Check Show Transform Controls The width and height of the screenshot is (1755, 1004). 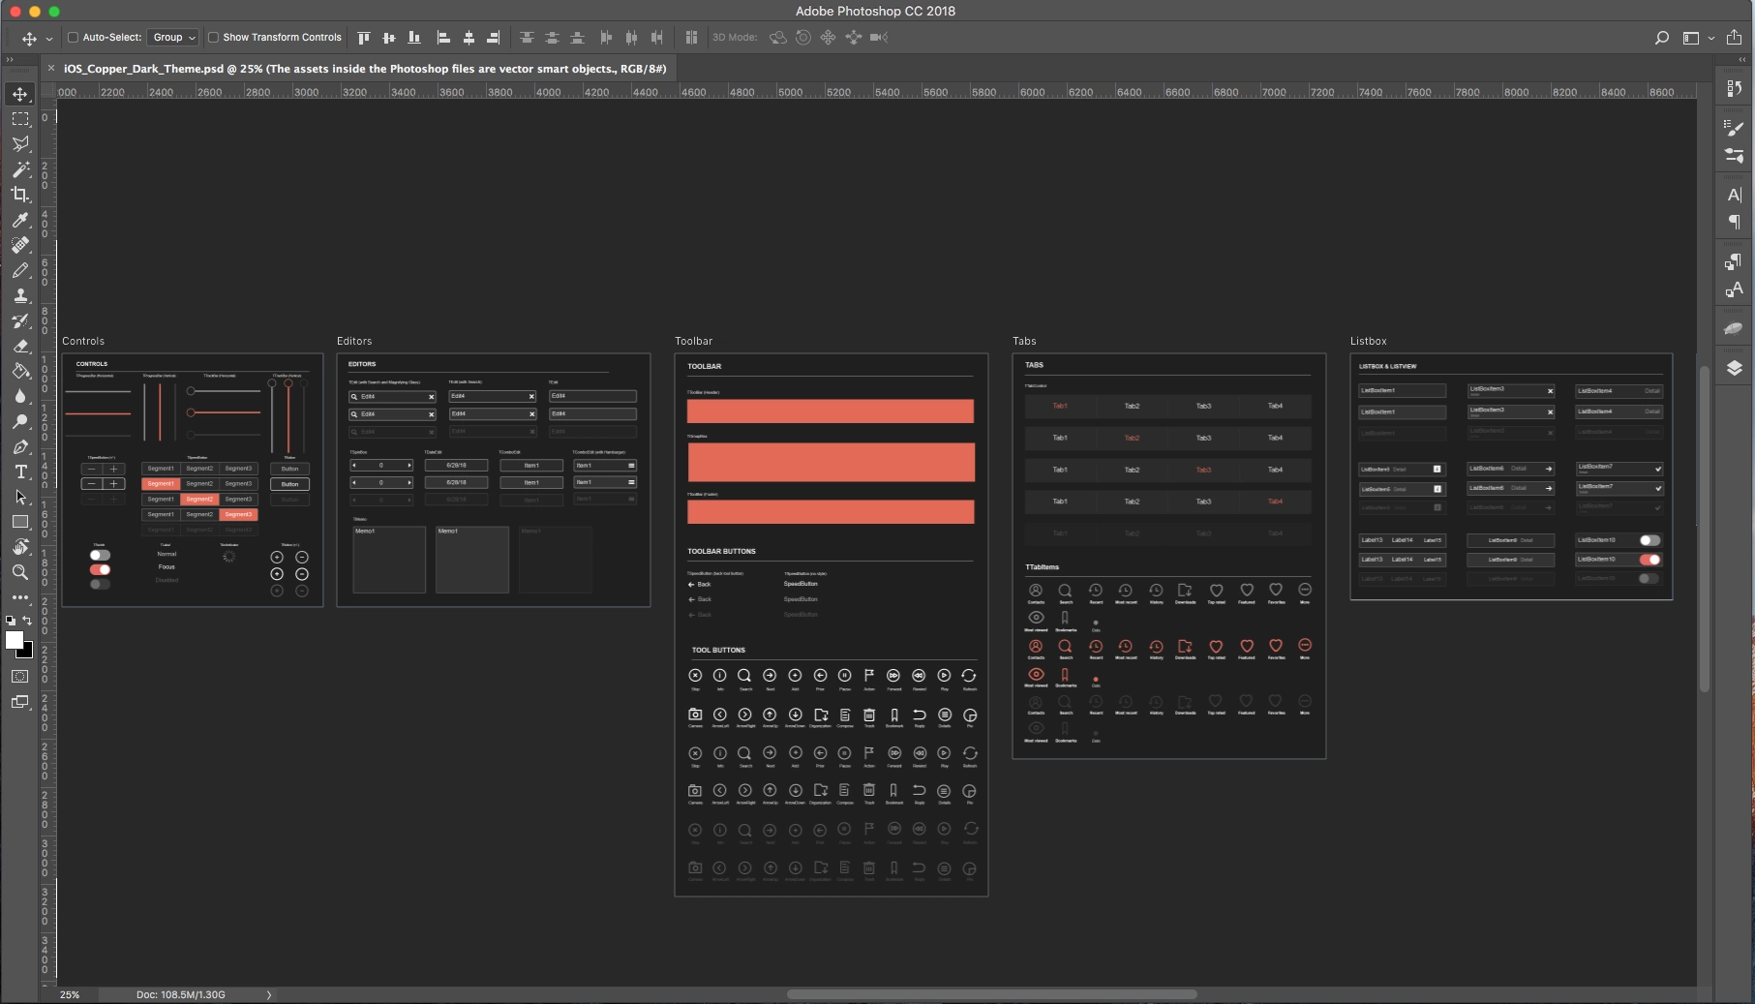point(213,38)
